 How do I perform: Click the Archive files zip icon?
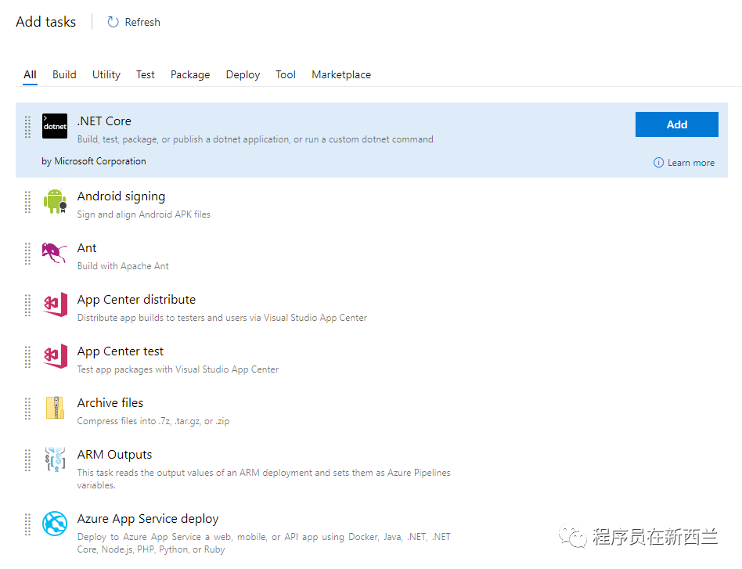56,408
